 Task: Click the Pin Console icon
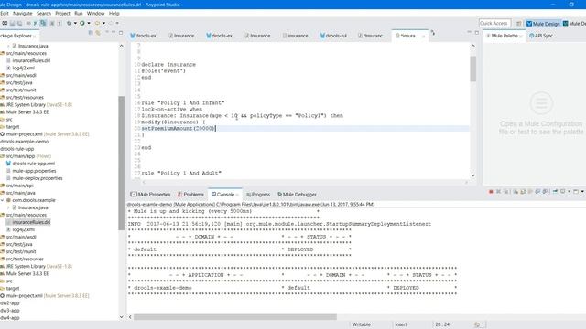(x=555, y=191)
